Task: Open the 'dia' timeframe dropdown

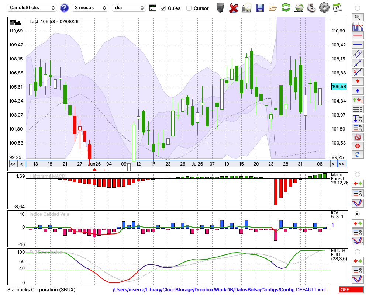Action: [x=129, y=8]
